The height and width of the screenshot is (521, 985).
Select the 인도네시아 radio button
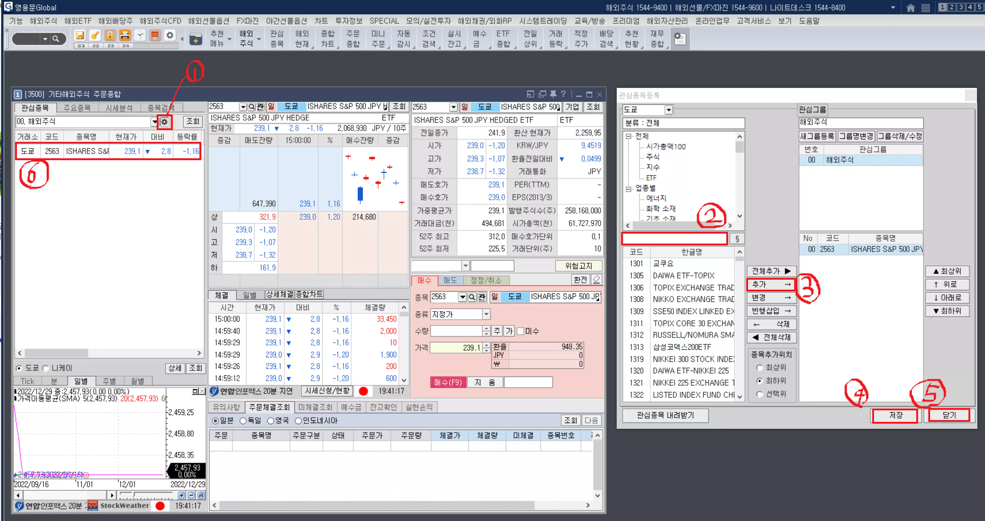[298, 421]
